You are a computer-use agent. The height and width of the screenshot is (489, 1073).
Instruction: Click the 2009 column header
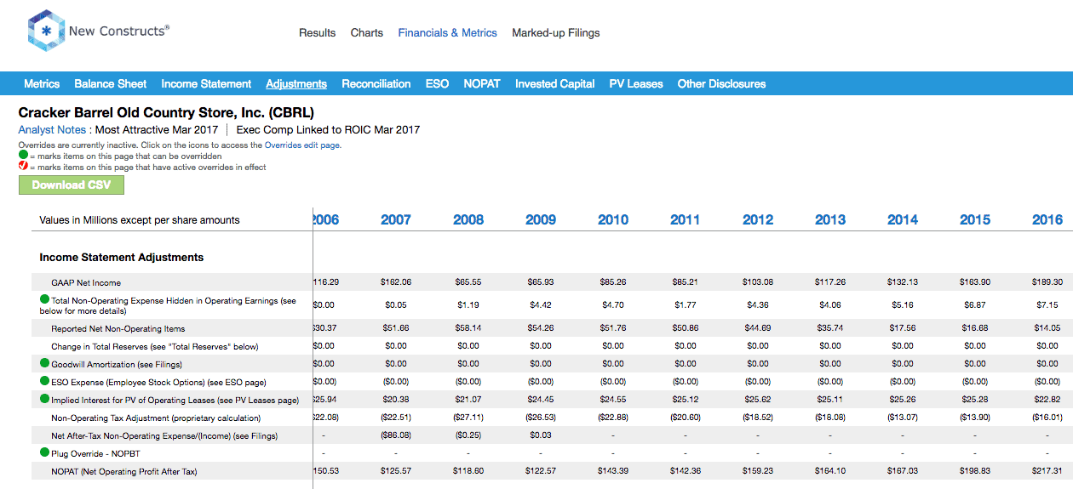point(541,219)
